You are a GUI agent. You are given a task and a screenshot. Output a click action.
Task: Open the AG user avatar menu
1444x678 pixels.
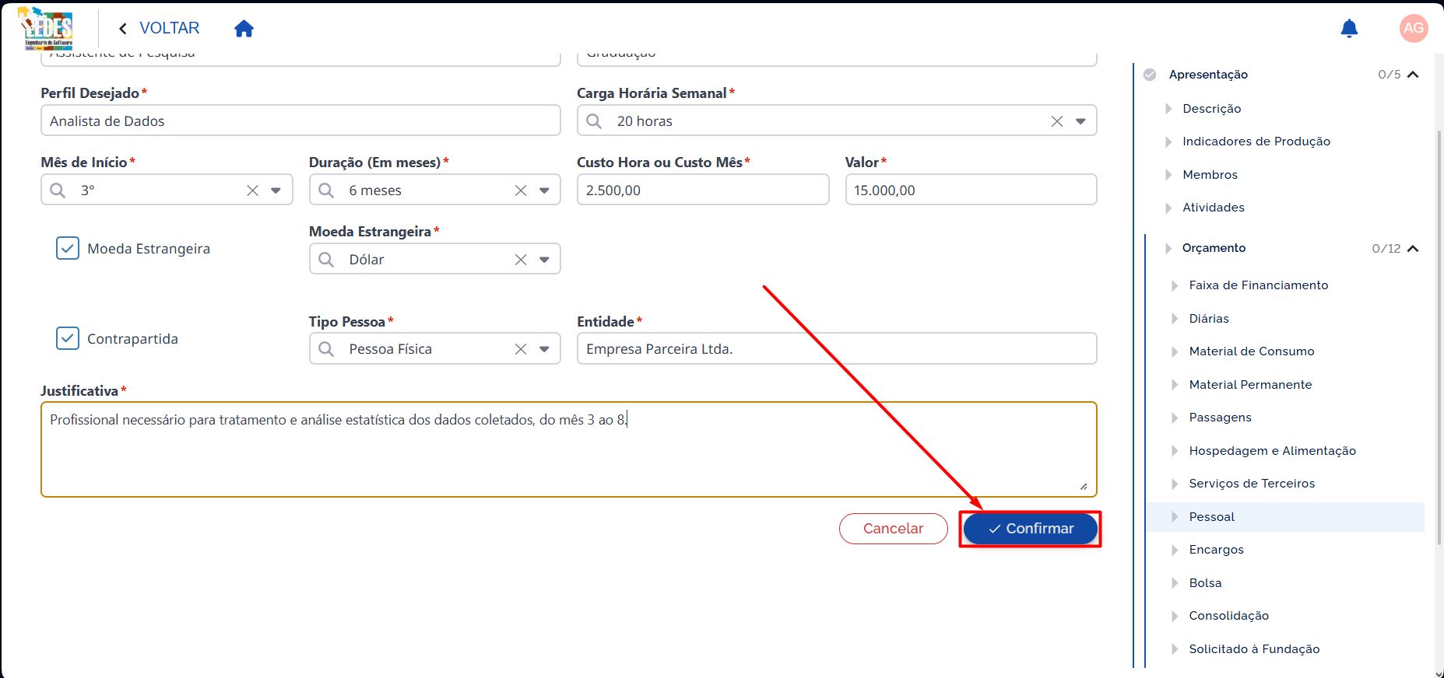1414,28
